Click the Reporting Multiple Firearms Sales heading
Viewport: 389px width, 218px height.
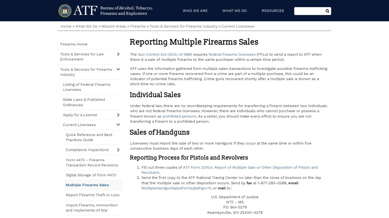(194, 42)
